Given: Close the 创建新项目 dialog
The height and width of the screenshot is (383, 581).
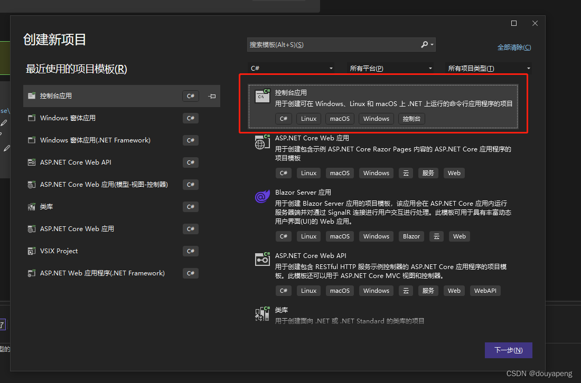Looking at the screenshot, I should tap(535, 23).
